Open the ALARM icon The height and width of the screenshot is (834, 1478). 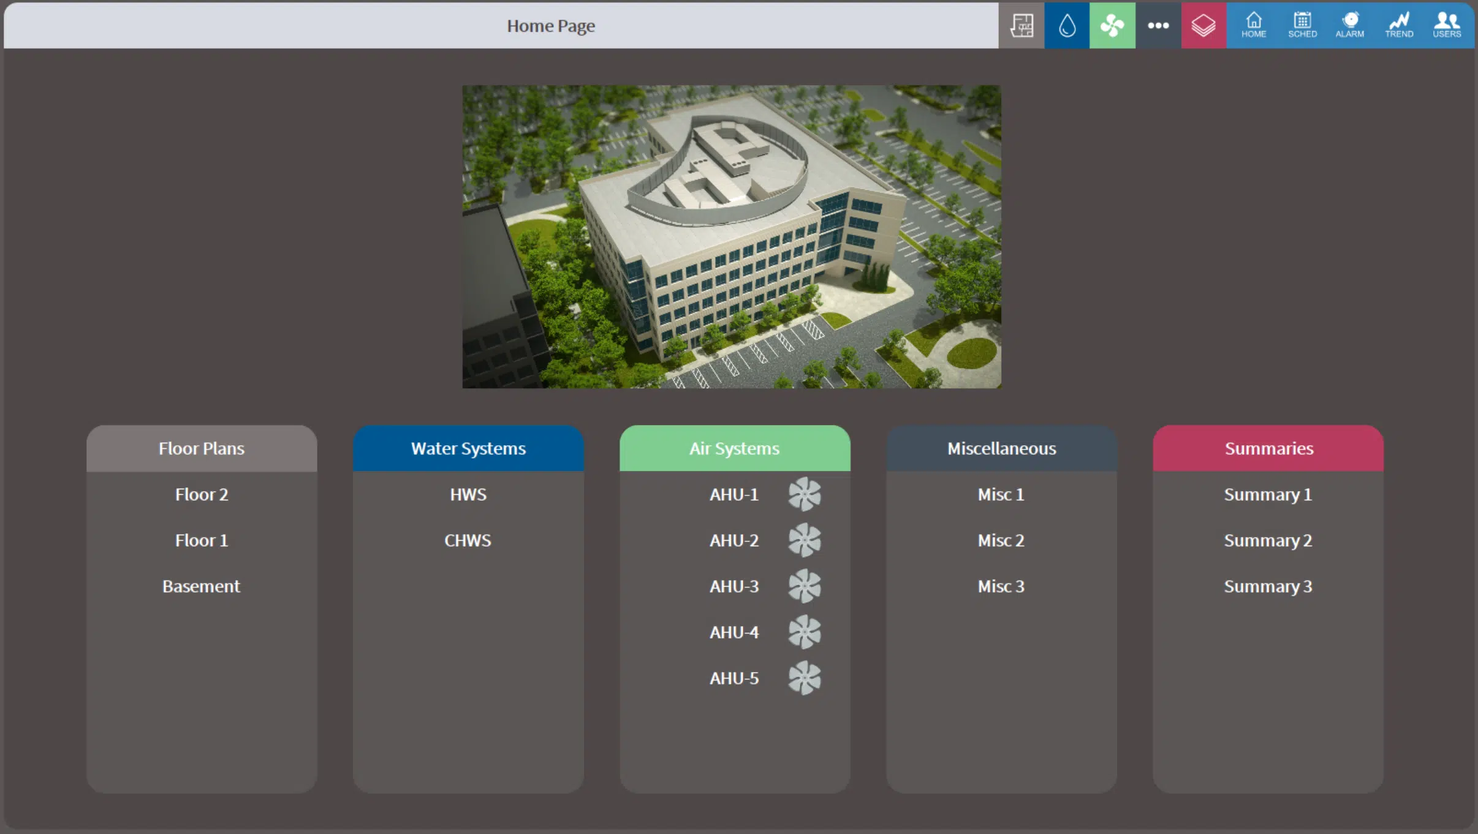pyautogui.click(x=1350, y=26)
